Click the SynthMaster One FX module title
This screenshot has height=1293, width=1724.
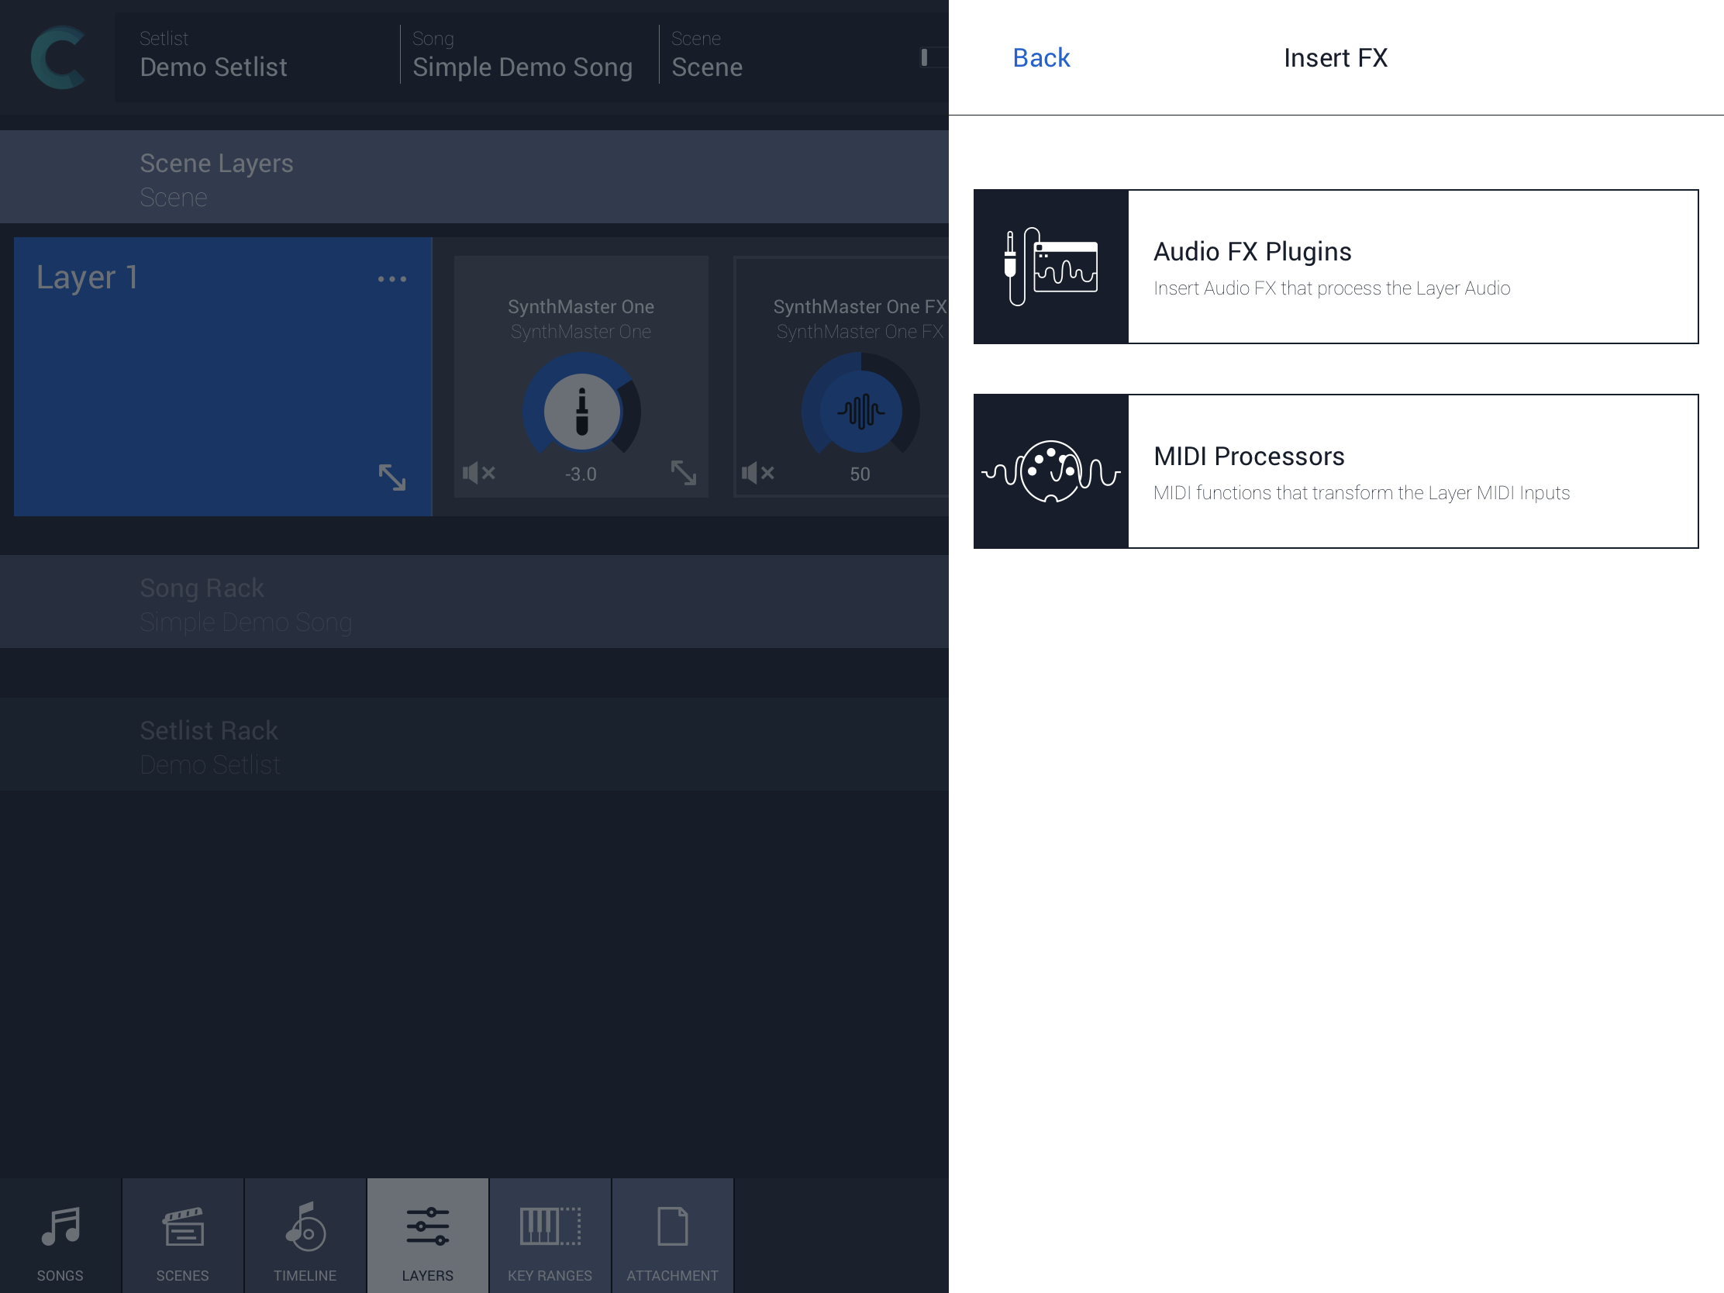(x=859, y=307)
